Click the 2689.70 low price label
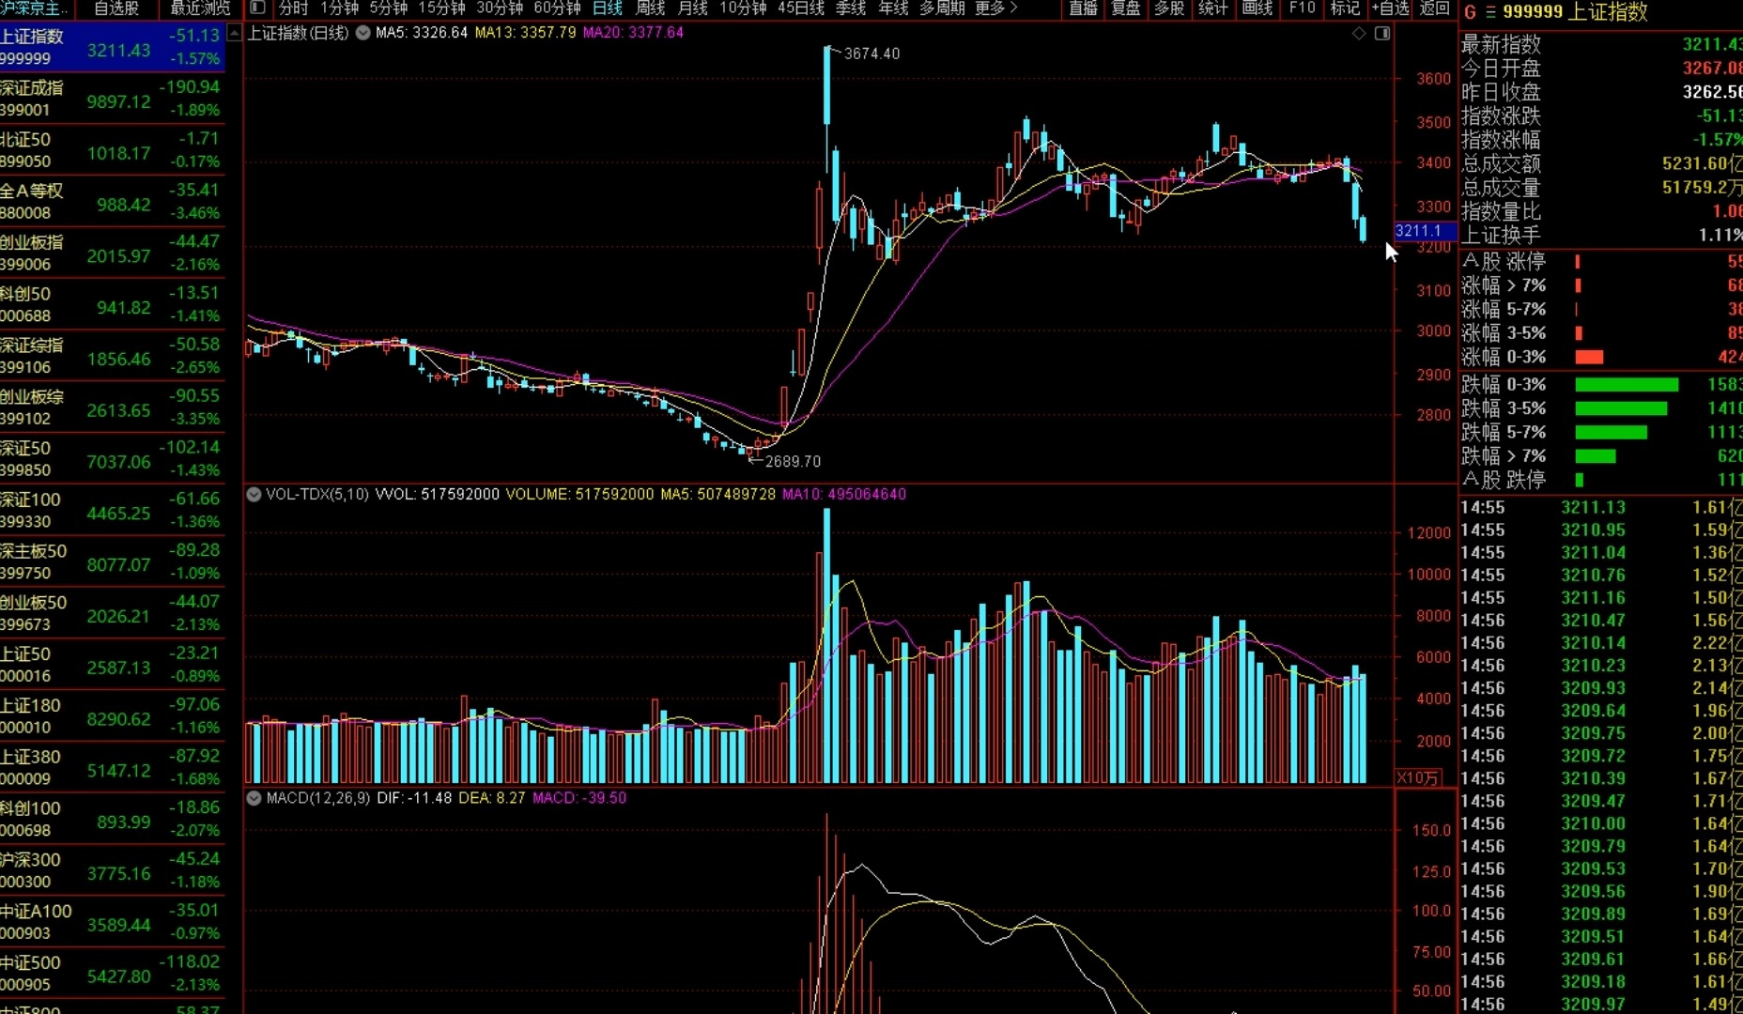The width and height of the screenshot is (1743, 1014). (x=793, y=462)
